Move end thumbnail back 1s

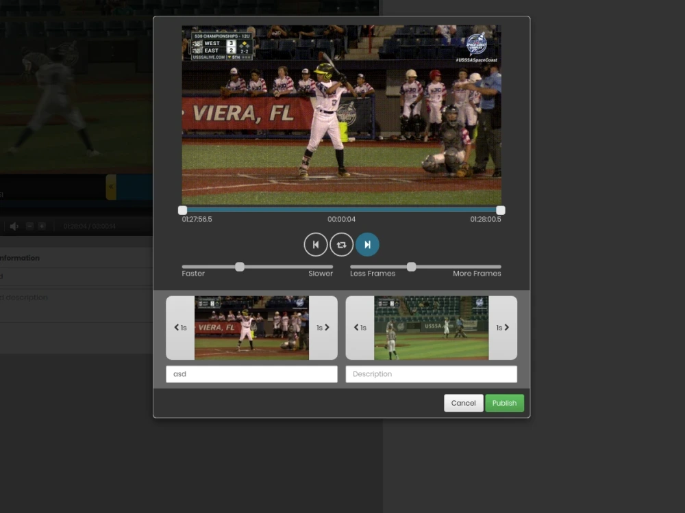[x=360, y=328]
